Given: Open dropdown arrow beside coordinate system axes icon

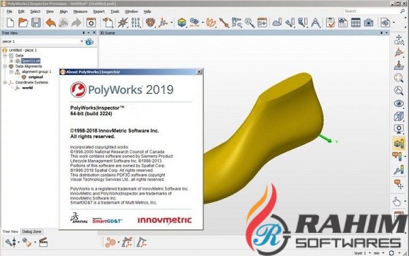Looking at the screenshot, I should (171, 22).
